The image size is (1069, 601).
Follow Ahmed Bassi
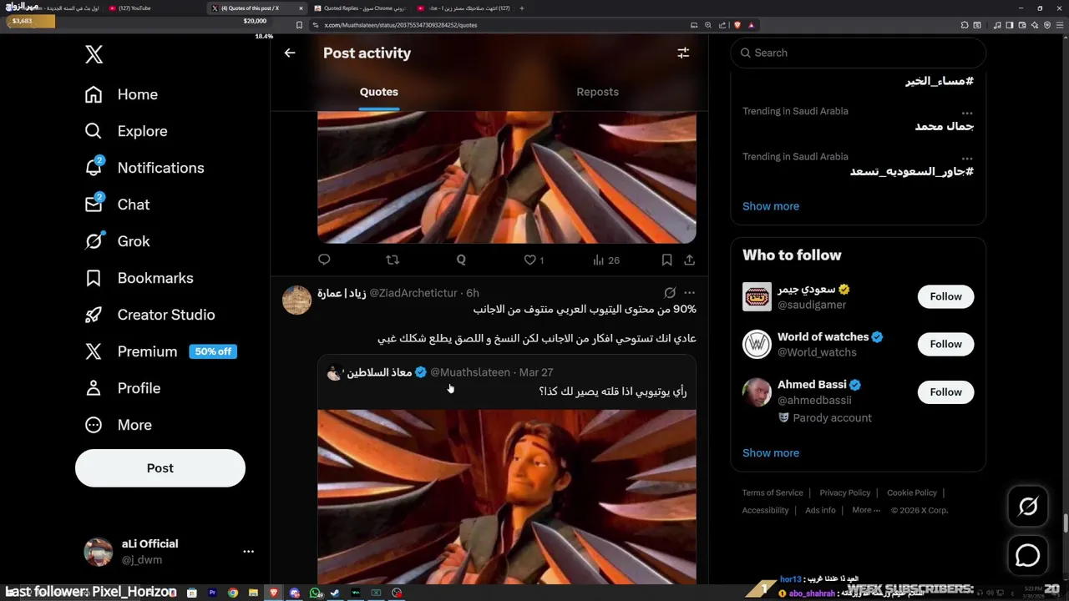point(945,391)
